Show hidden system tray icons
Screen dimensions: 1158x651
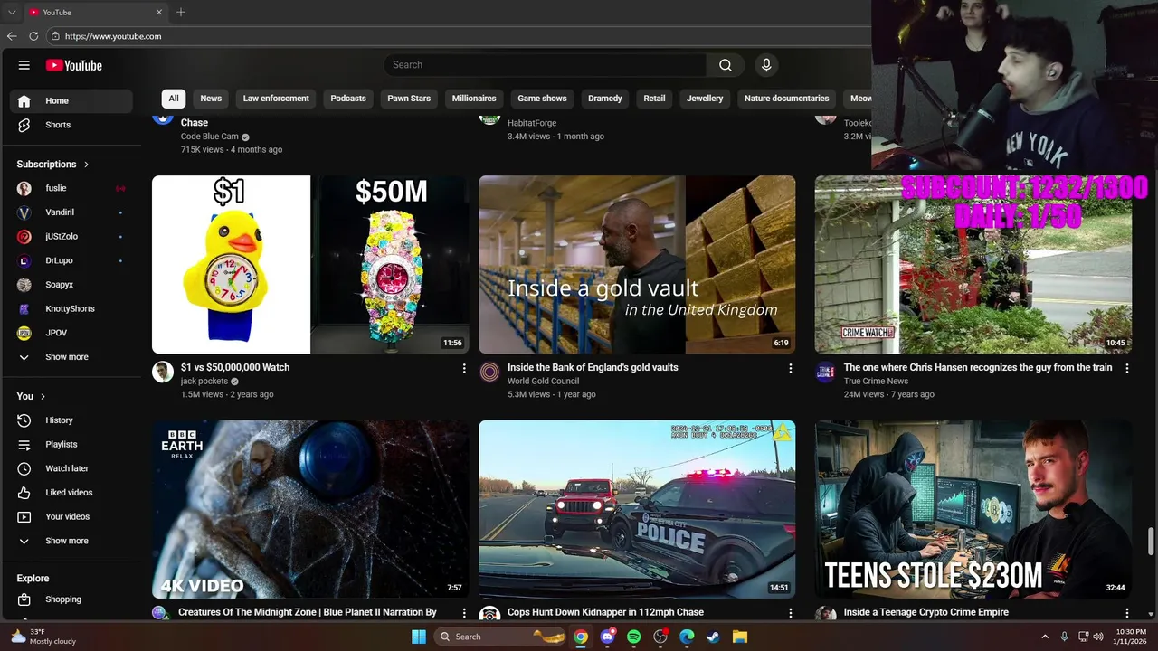(x=1045, y=637)
